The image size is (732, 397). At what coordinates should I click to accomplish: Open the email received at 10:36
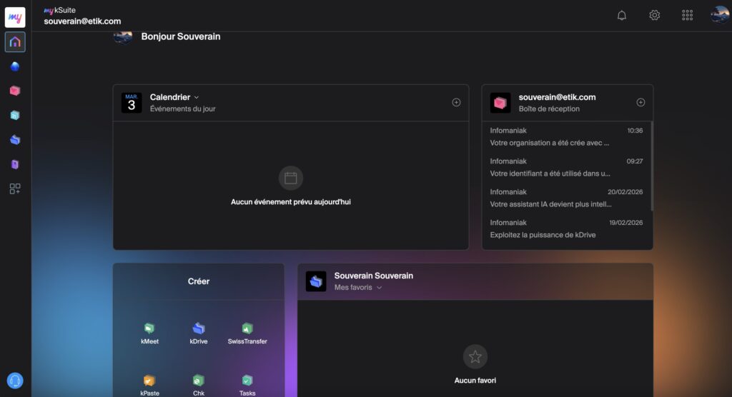pyautogui.click(x=566, y=136)
